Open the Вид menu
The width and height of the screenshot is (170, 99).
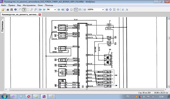click(19, 5)
